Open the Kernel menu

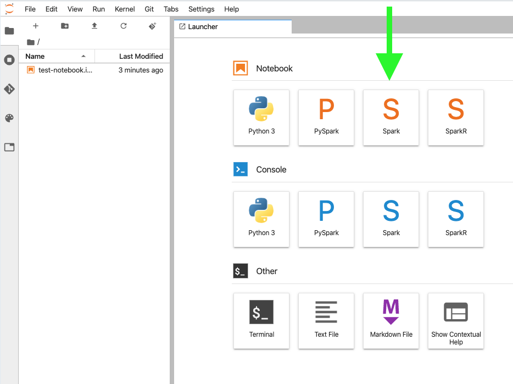tap(125, 9)
